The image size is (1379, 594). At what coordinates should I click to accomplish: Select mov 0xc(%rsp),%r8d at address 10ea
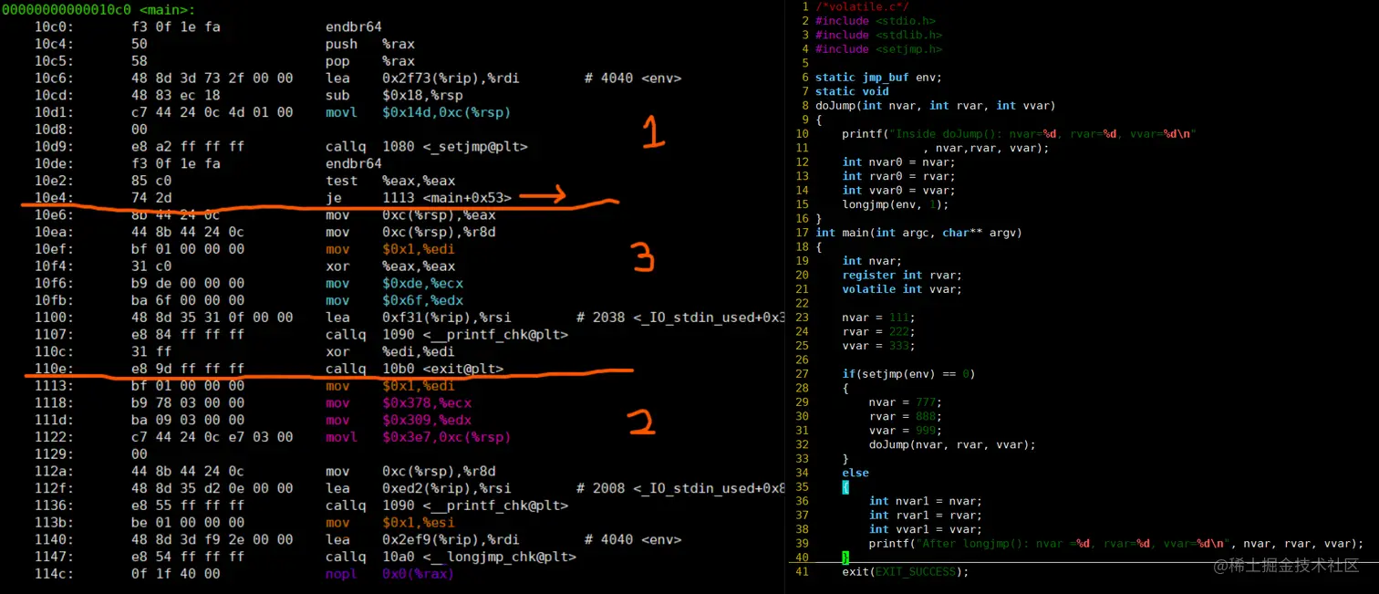(x=410, y=232)
